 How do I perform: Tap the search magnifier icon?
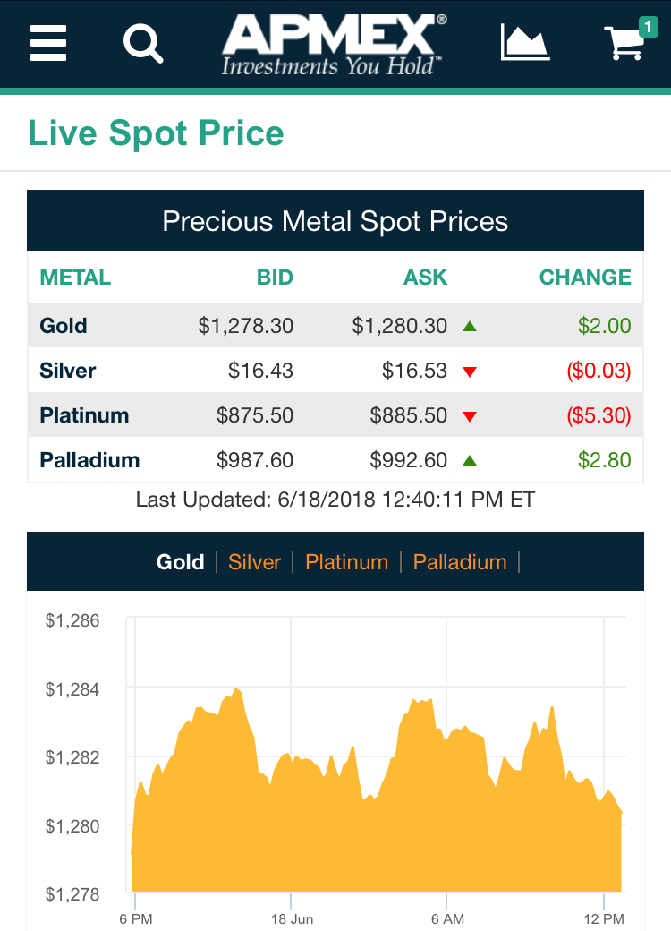tap(143, 42)
